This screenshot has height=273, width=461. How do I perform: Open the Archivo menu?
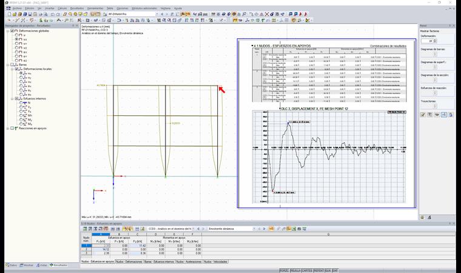(x=17, y=8)
